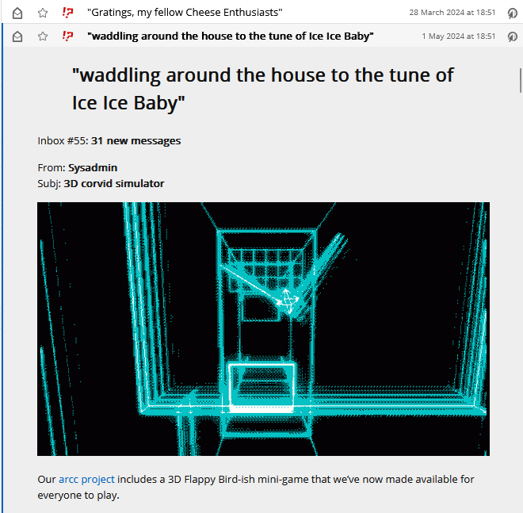
Task: Click the white square in the game image
Action: coord(261,387)
